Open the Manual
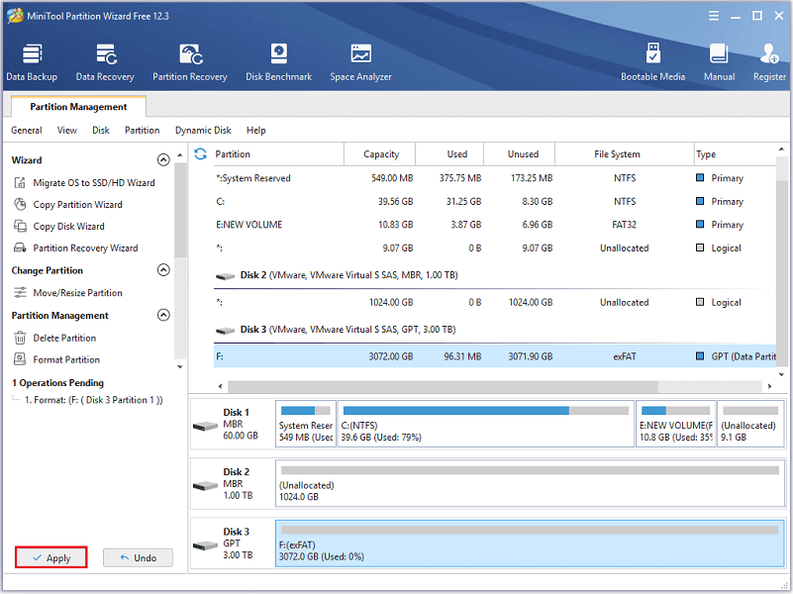The width and height of the screenshot is (793, 594). coord(719,62)
